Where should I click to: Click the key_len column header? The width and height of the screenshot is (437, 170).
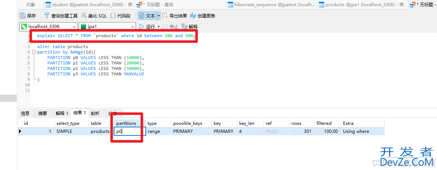[250, 123]
